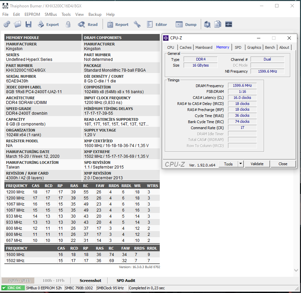Open the Editor from the toolbar
Screen dimensions: 301x293
pos(157,25)
